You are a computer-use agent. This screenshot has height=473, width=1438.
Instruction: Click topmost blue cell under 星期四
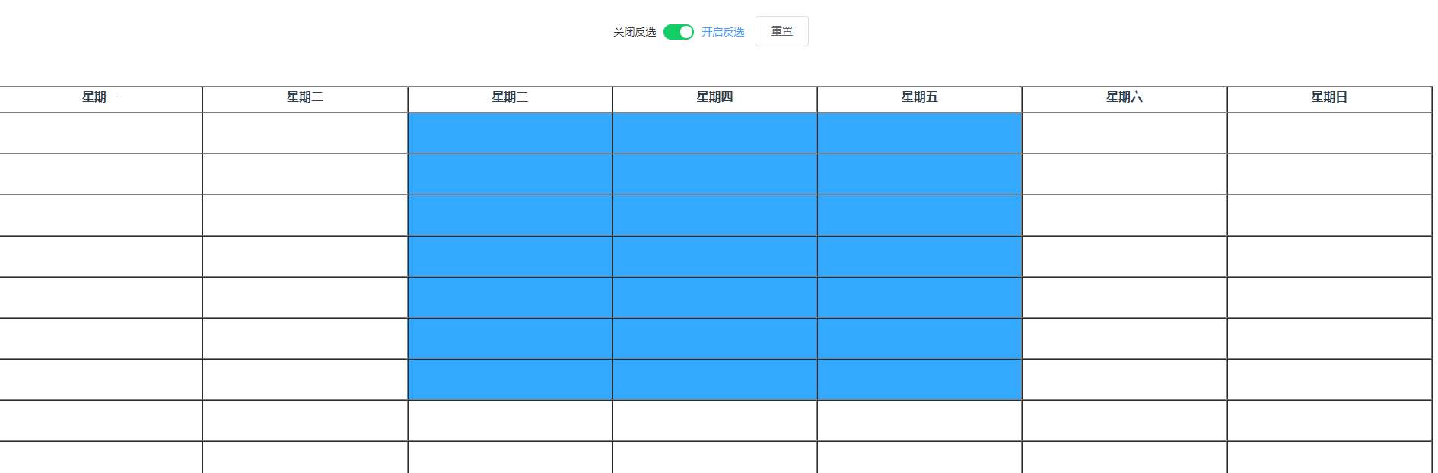click(714, 133)
